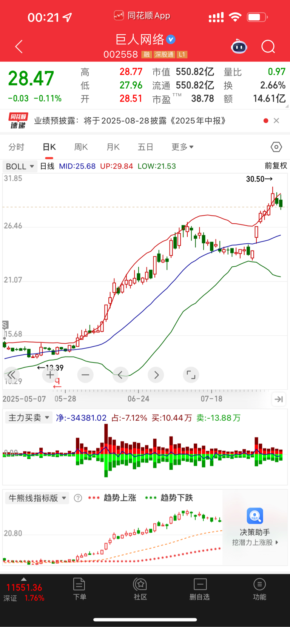290x627 pixels.
Task: Tap the 流通 550.82亿 value
Action: [183, 85]
